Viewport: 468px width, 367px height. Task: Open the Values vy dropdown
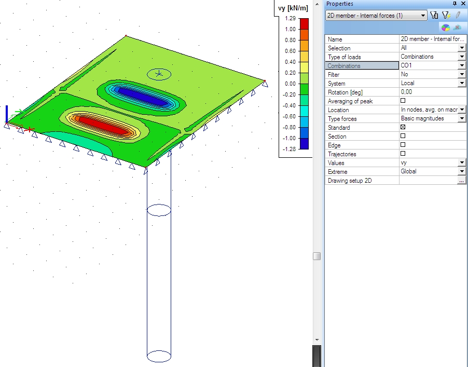[x=462, y=163]
